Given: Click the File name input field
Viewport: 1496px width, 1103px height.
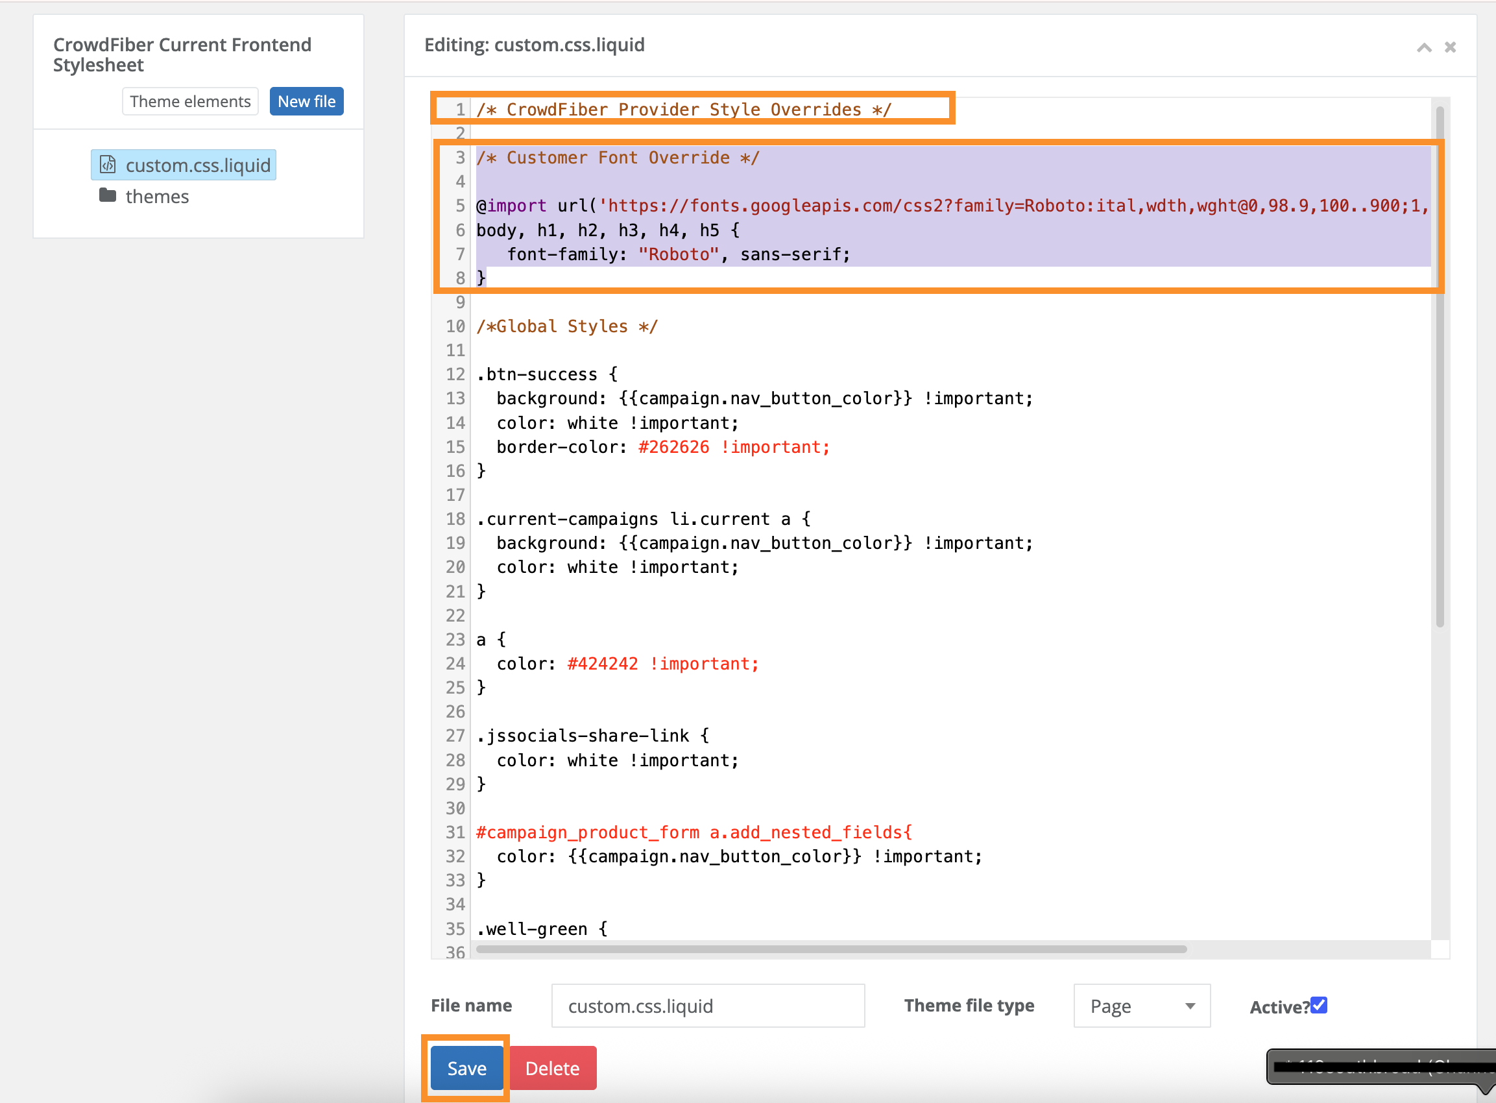Looking at the screenshot, I should (x=708, y=1006).
